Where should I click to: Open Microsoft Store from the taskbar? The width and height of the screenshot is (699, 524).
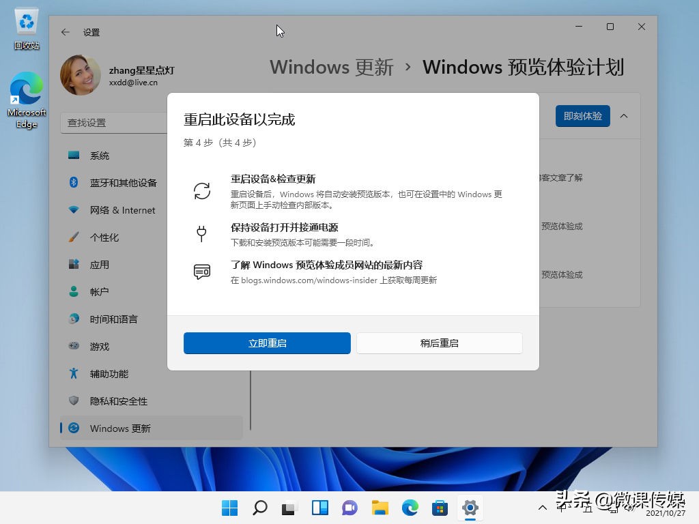point(440,508)
